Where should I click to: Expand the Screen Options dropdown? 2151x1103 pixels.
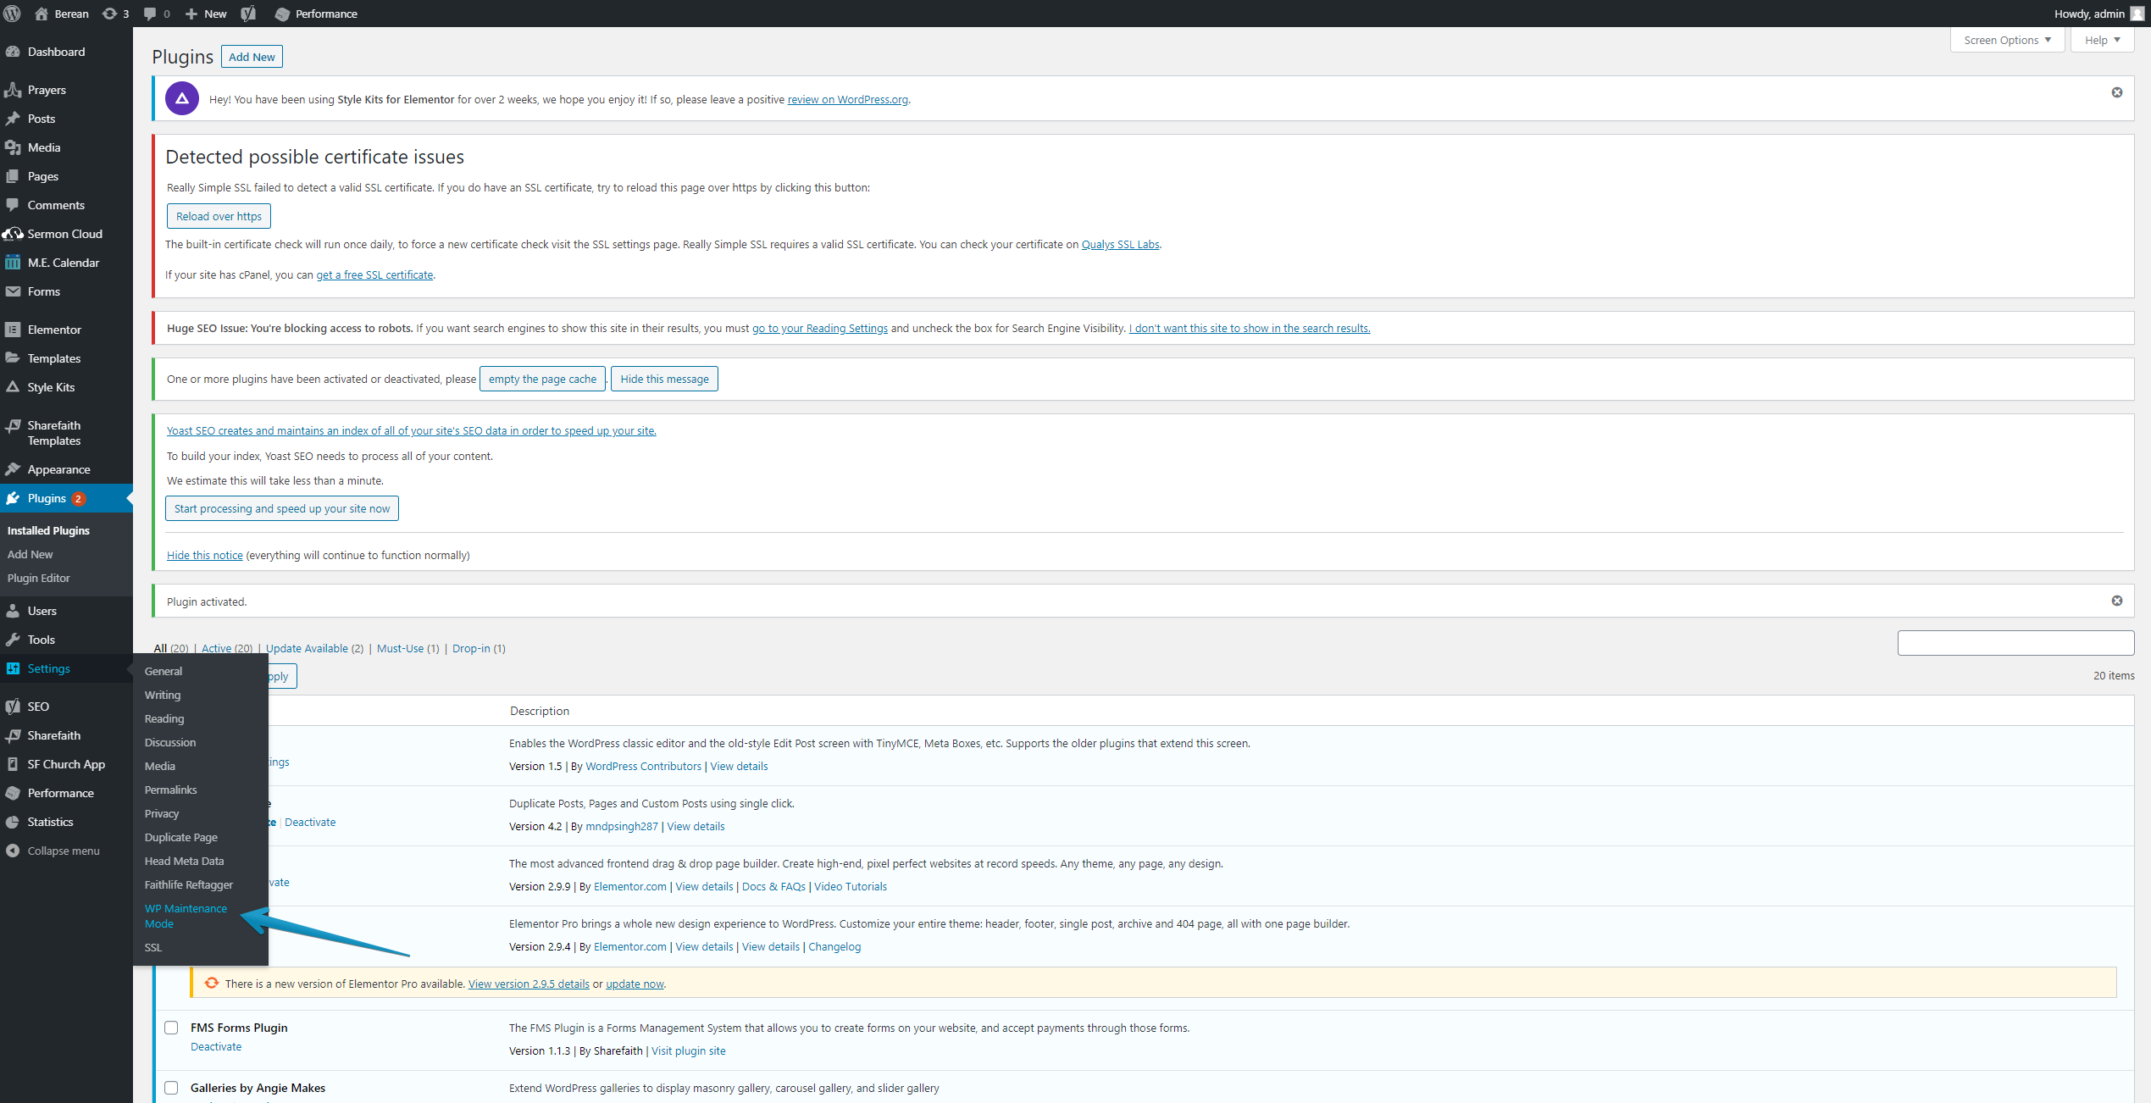(x=2007, y=40)
